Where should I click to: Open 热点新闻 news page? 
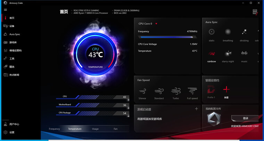(x=14, y=75)
